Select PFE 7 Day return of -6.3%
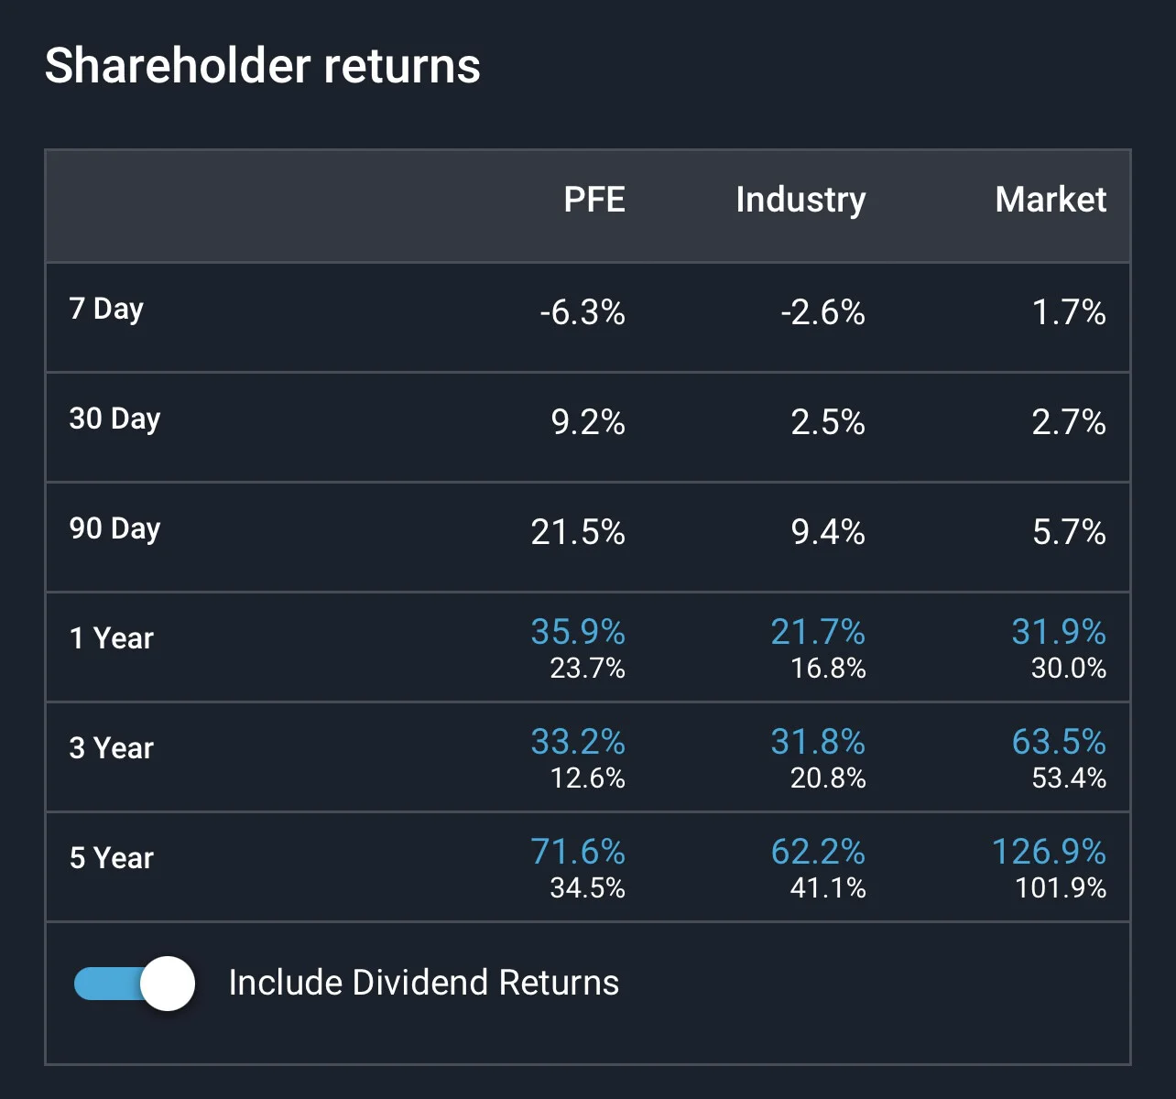1176x1099 pixels. point(583,312)
